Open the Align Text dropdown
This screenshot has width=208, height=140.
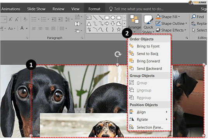click(x=78, y=24)
